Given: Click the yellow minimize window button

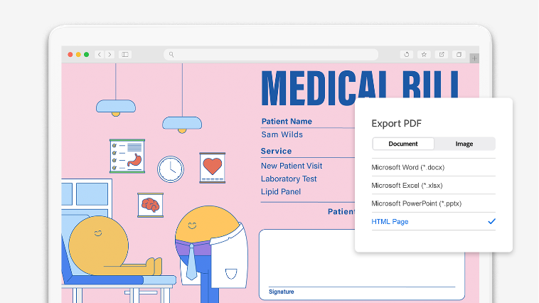Looking at the screenshot, I should [x=78, y=54].
